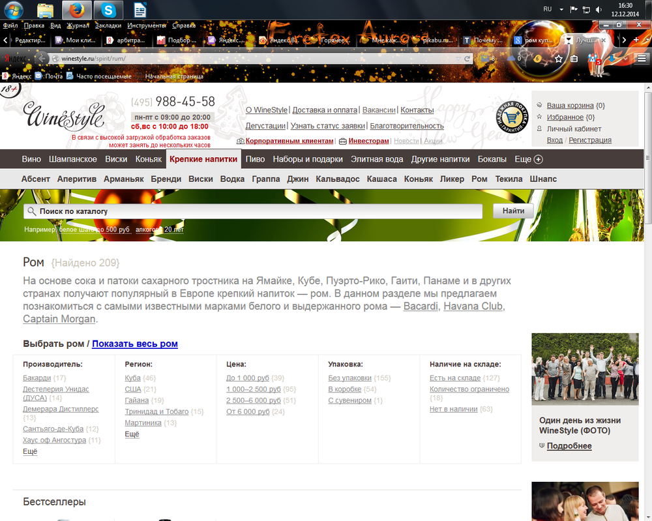The image size is (652, 521).
Task: Choose the Абсент subcategory
Action: pos(35,179)
